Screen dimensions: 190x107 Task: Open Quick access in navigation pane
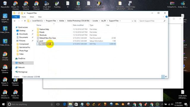tap(23, 27)
